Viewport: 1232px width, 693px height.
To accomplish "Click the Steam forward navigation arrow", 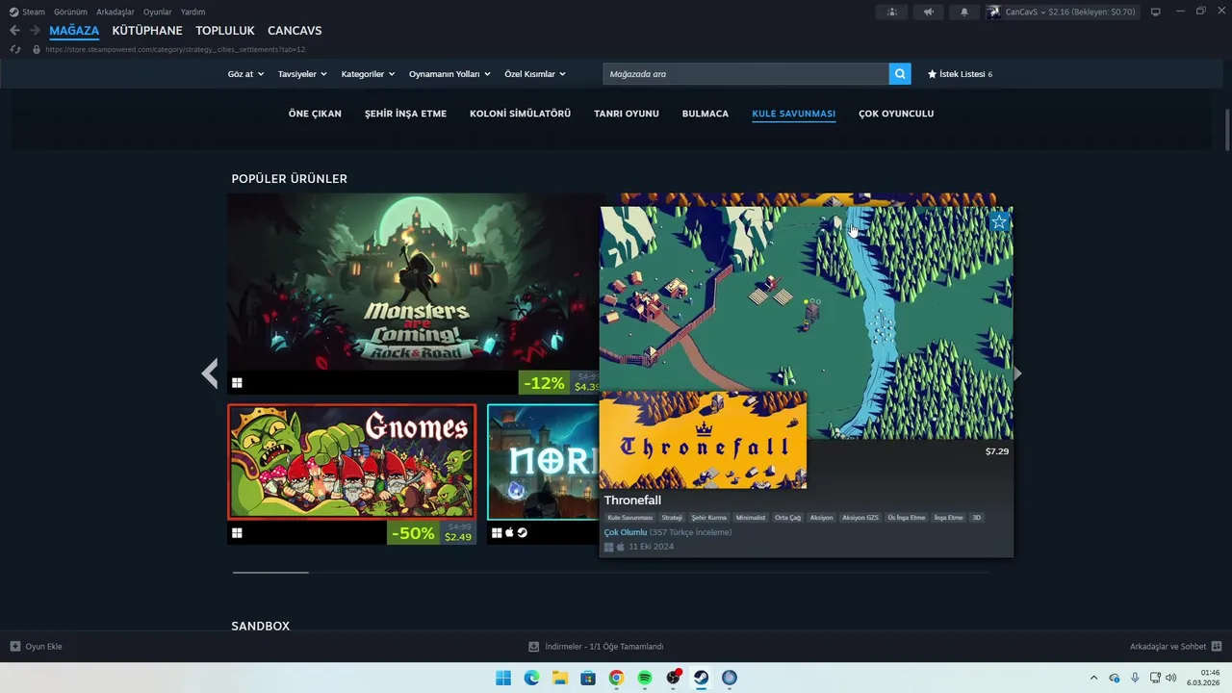I will (35, 31).
